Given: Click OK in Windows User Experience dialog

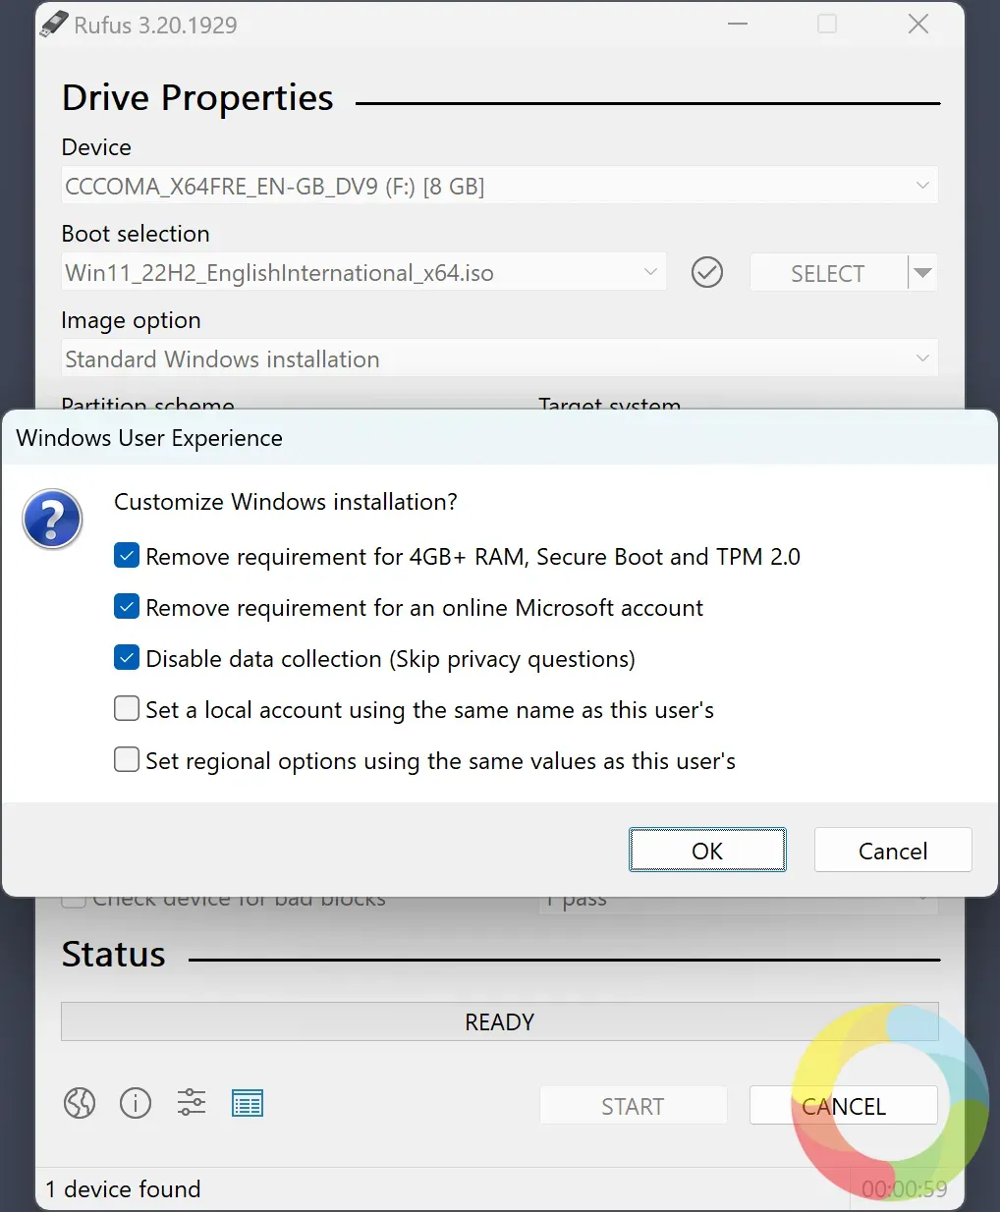Looking at the screenshot, I should [707, 850].
